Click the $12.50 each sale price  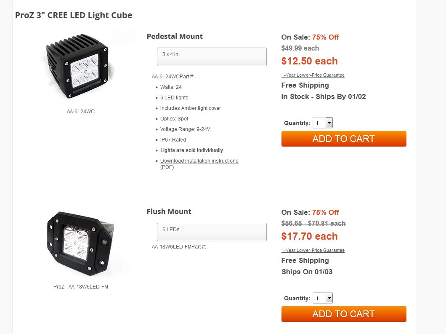pos(310,61)
